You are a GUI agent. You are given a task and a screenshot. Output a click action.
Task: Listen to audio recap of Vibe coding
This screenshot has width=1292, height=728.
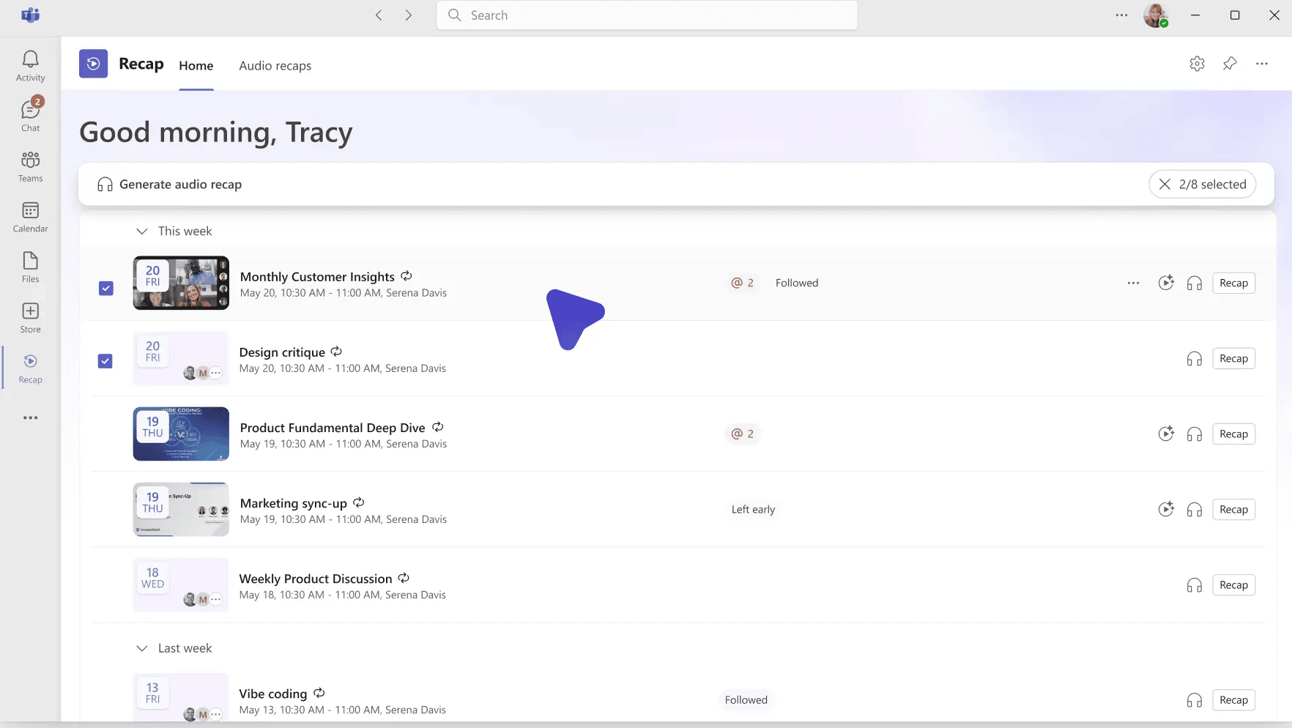pyautogui.click(x=1195, y=700)
